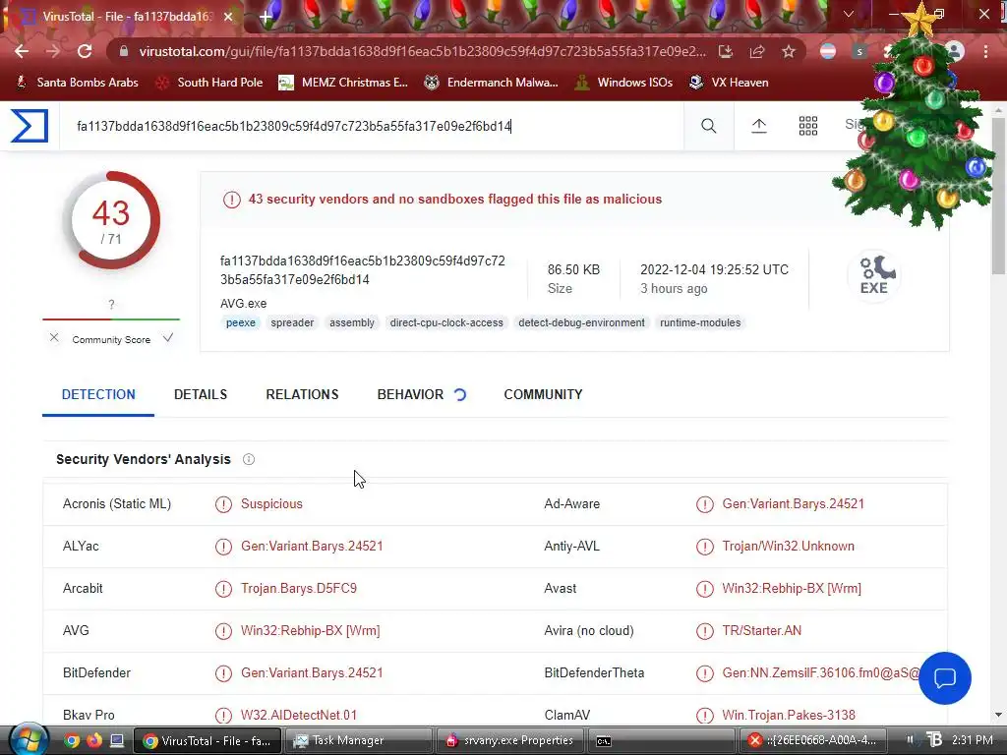The width and height of the screenshot is (1007, 755).
Task: Open the VX Heaven bookmark
Action: pyautogui.click(x=729, y=83)
